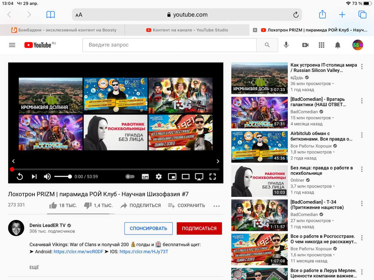Open the вДудь channel name
374x280 pixels.
[x=297, y=78]
